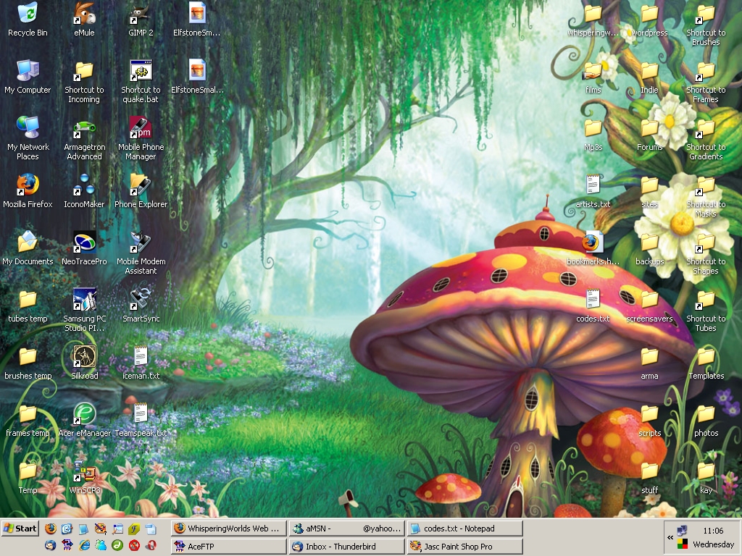Select the Mobile Modem Assistant icon

(x=141, y=253)
